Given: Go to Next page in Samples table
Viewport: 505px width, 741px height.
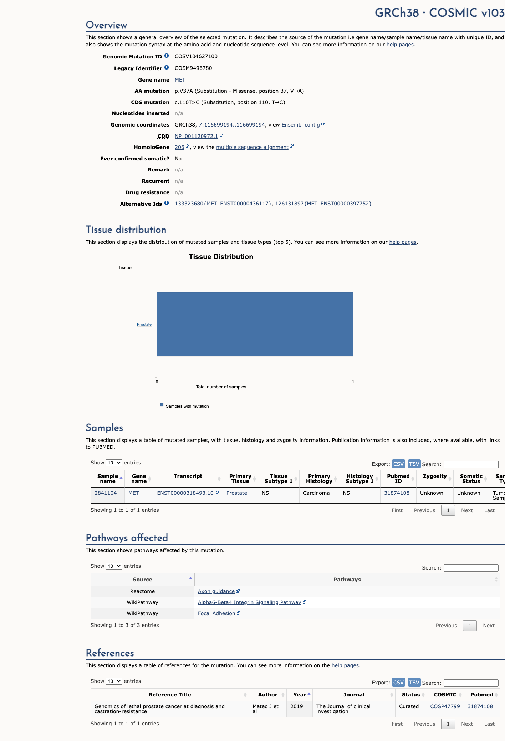Looking at the screenshot, I should [x=467, y=510].
